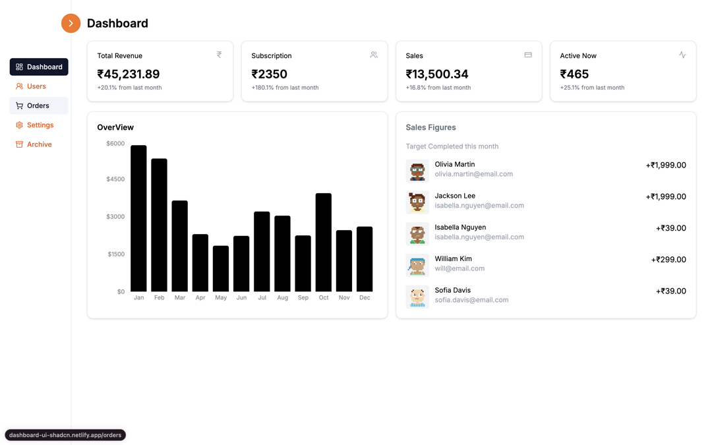Click the Settings gear icon
This screenshot has width=712, height=445.
pyautogui.click(x=19, y=125)
